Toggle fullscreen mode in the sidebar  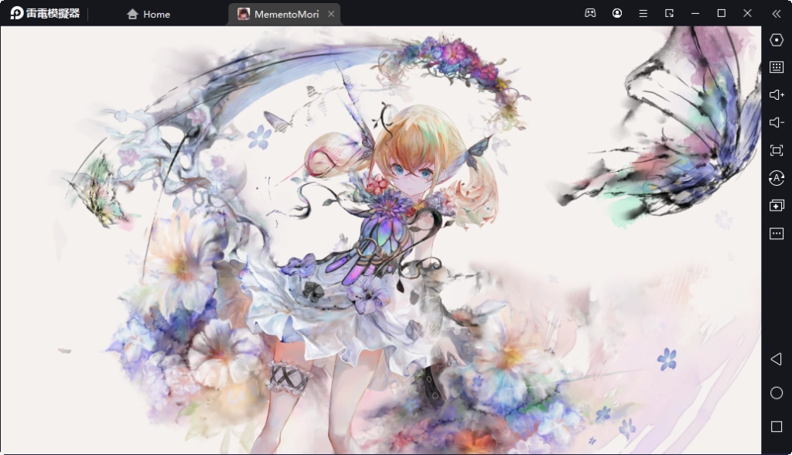(x=777, y=150)
